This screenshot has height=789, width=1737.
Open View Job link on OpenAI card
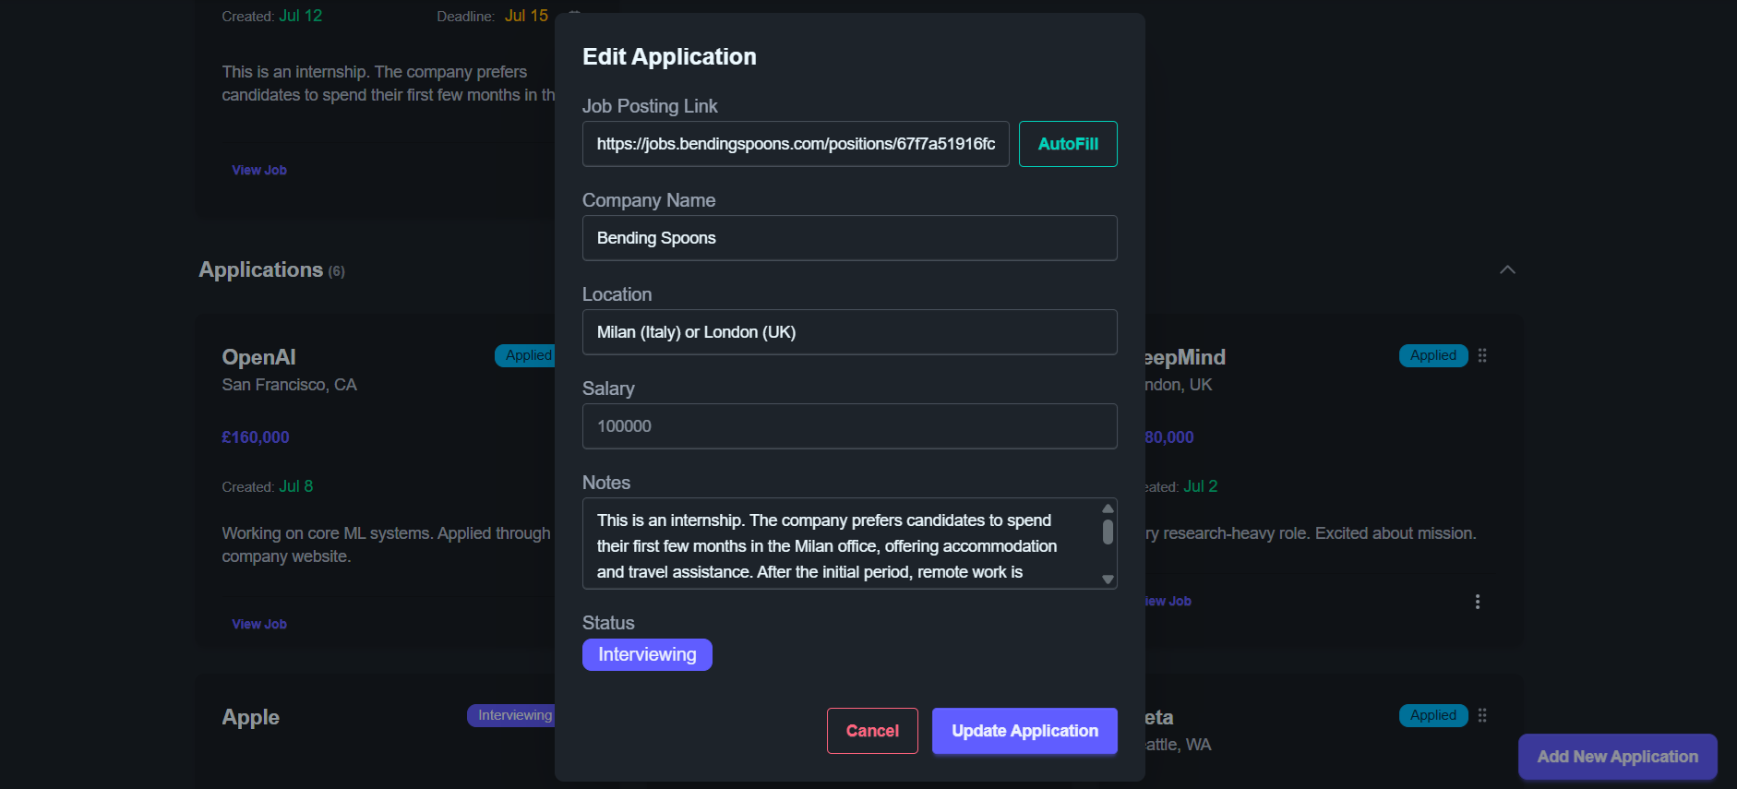coord(259,624)
